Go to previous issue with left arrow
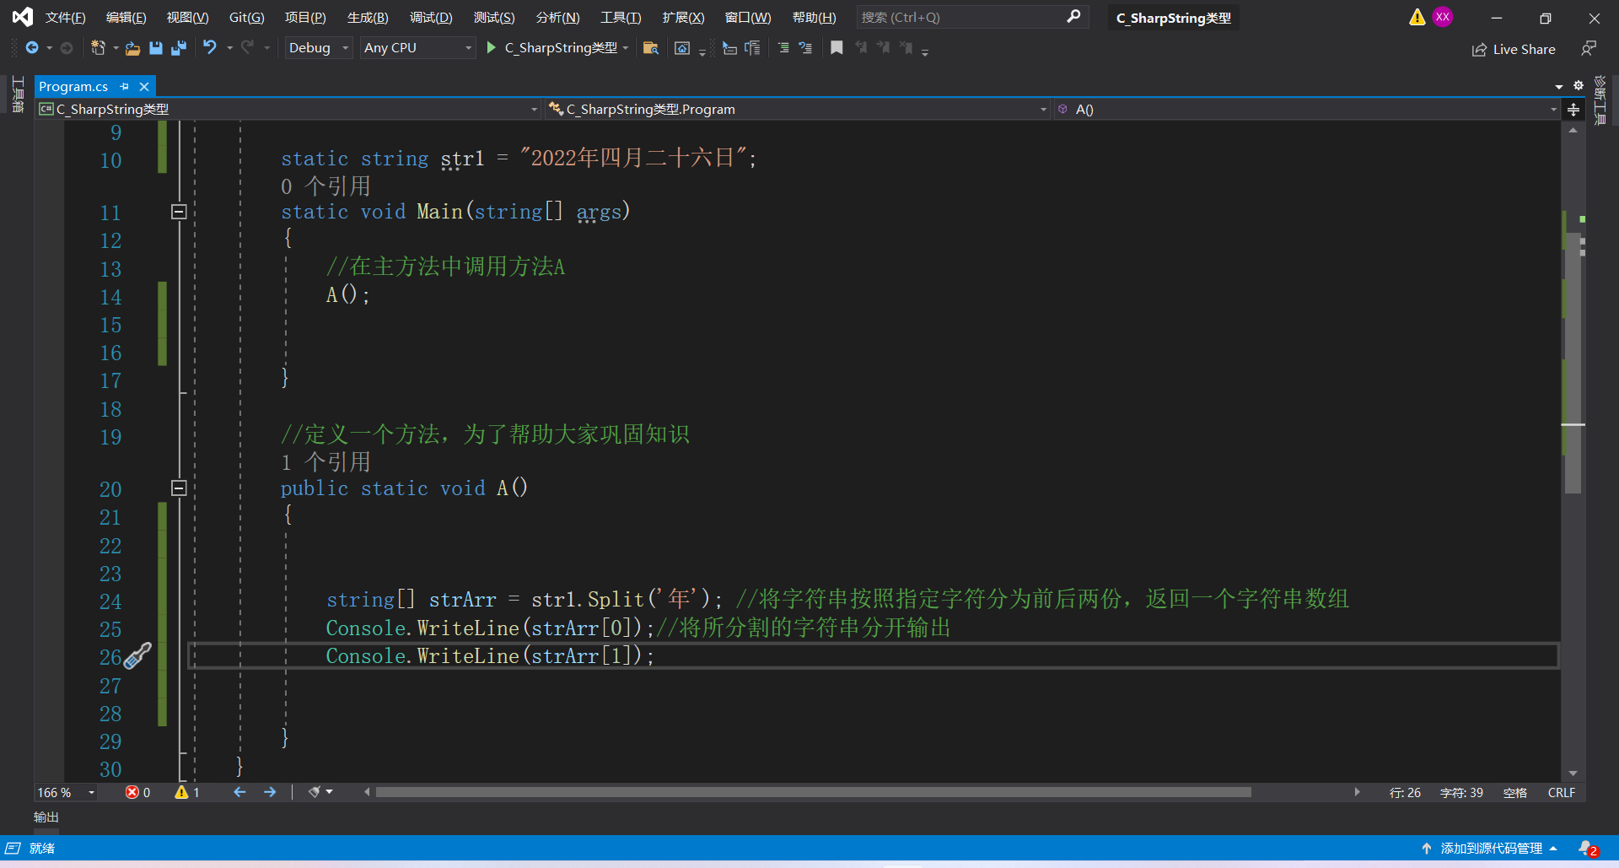The width and height of the screenshot is (1619, 868). tap(239, 792)
